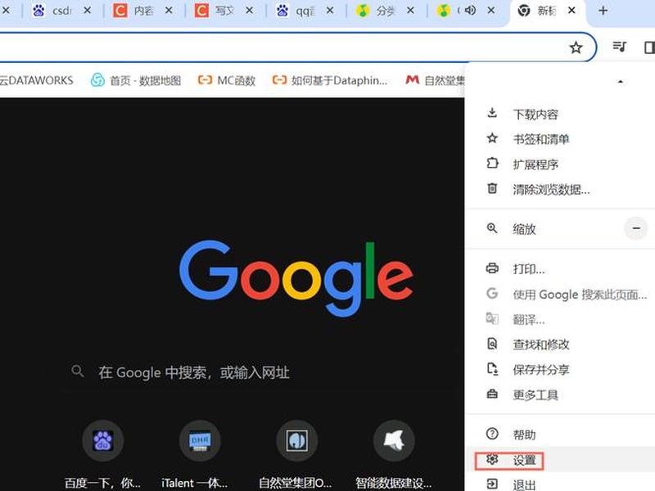Viewport: 655px width, 491px height.
Task: Close the 分类 tab
Action: point(411,11)
